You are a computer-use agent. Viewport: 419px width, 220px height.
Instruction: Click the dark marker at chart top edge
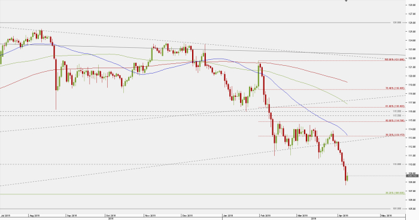point(346,1)
